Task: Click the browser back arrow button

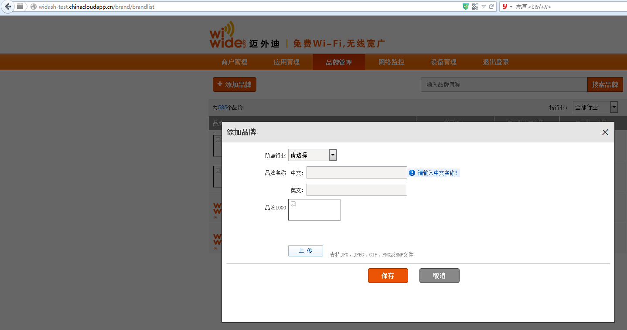Action: (8, 7)
